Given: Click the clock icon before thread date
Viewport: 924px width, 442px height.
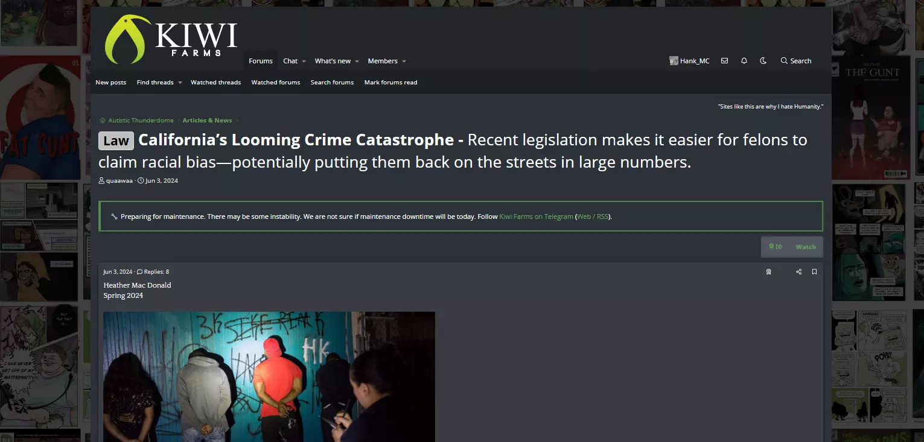Looking at the screenshot, I should point(141,181).
